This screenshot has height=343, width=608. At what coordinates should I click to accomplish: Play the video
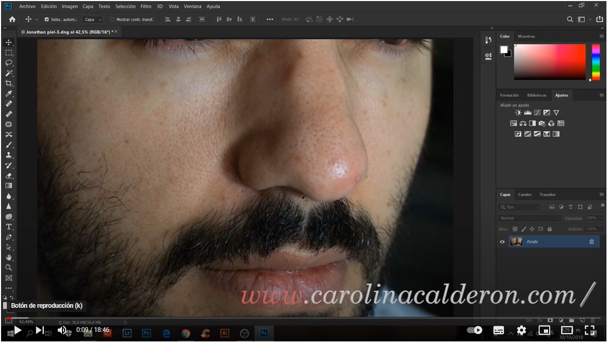tap(18, 330)
